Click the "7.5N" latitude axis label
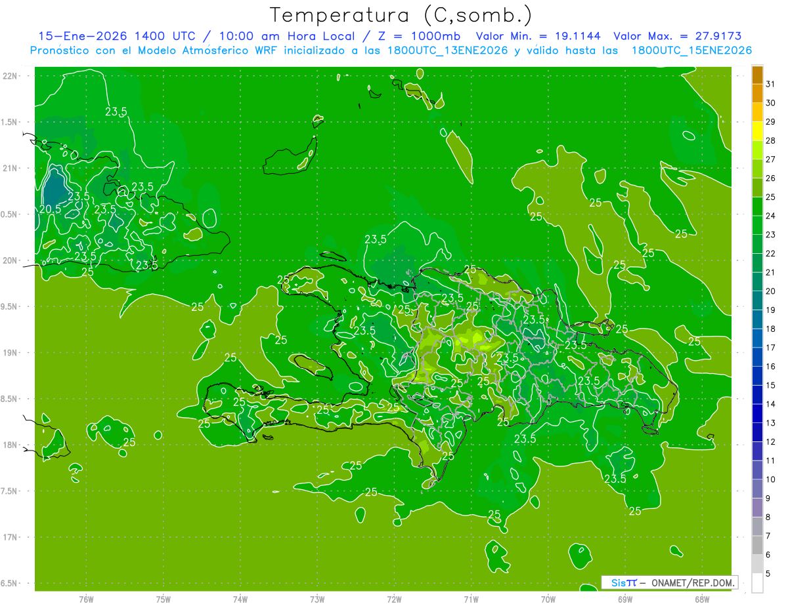Image resolution: width=788 pixels, height=608 pixels. 10,491
